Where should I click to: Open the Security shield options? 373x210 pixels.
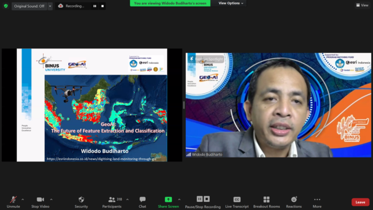tap(81, 202)
